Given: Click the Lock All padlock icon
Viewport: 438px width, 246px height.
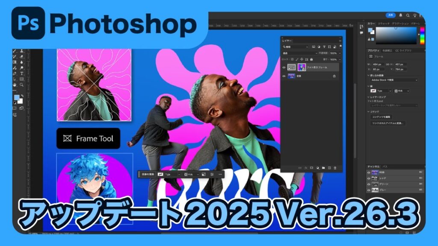Looking at the screenshot, I should 311,59.
